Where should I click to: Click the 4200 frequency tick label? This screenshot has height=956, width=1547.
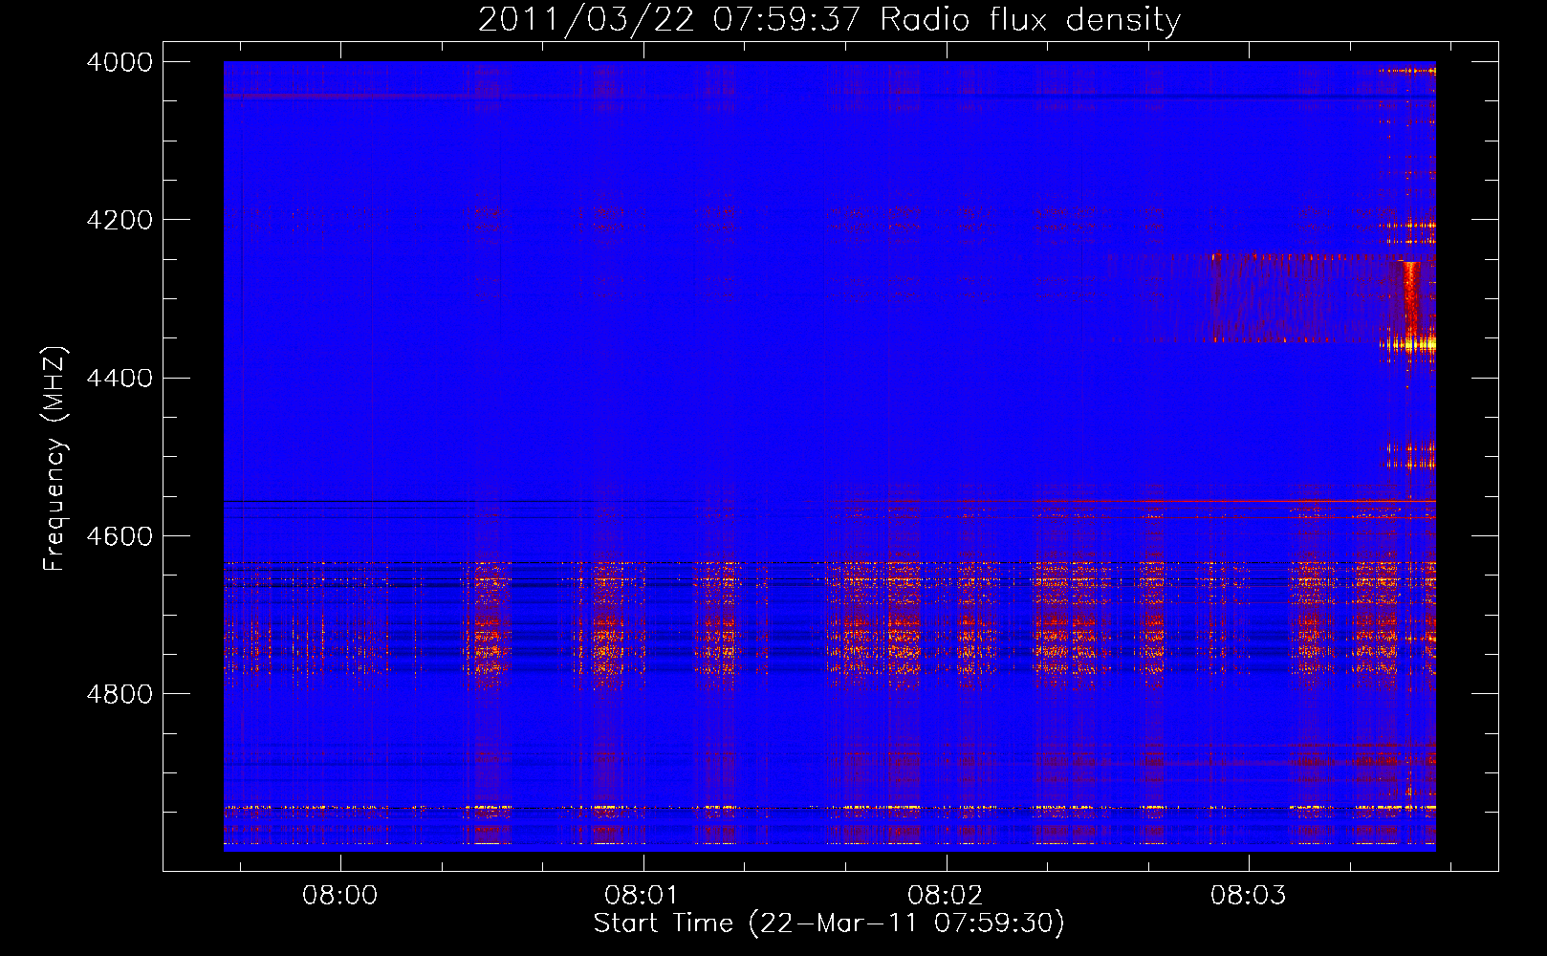pos(120,220)
